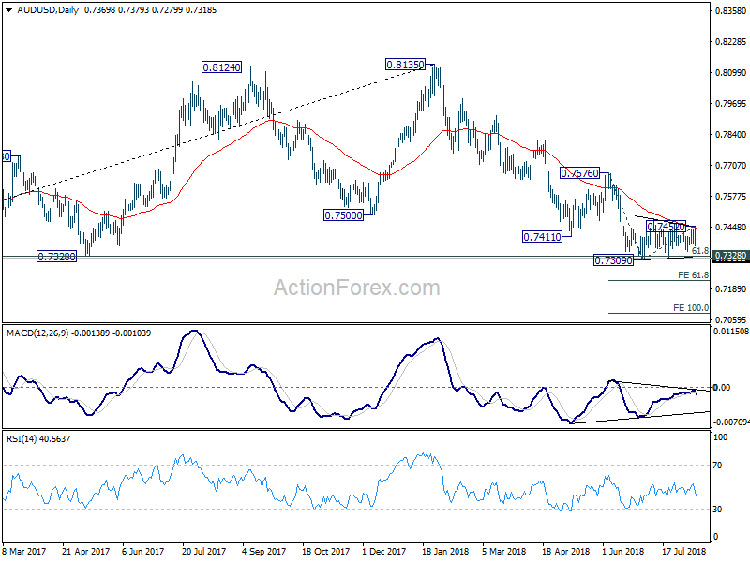
Task: Click the 0.80990 price axis value
Action: [x=730, y=73]
